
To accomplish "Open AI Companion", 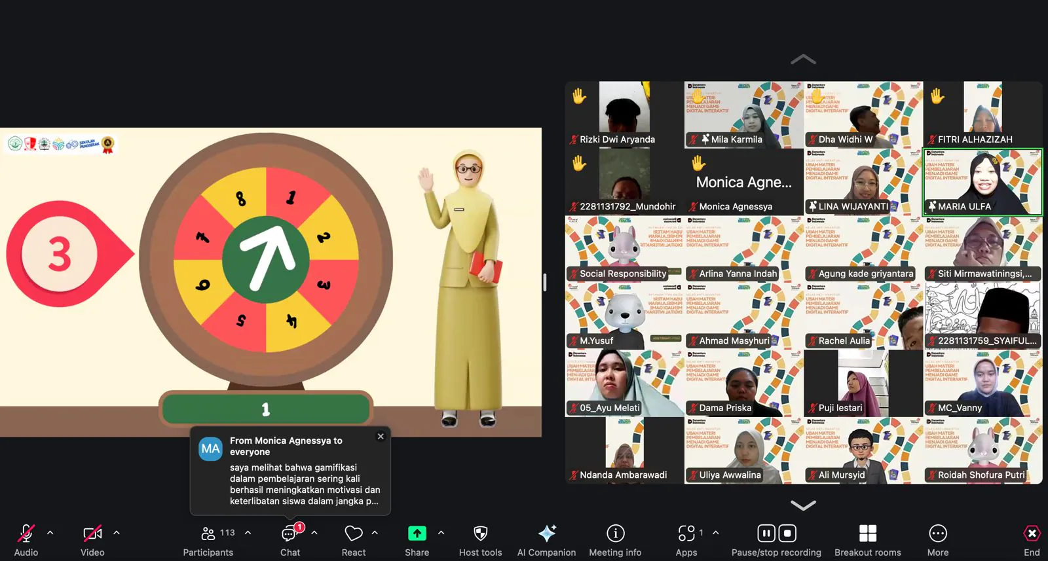I will 546,534.
